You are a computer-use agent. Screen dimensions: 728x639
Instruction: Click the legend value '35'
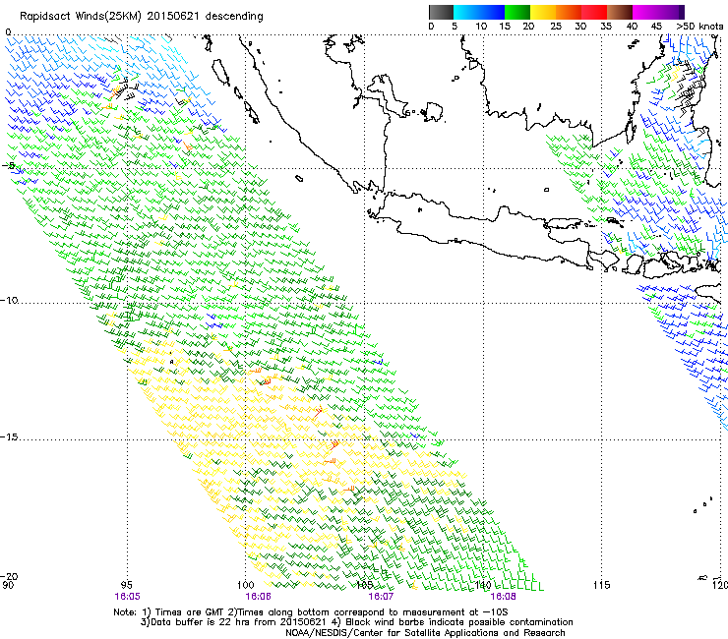(x=606, y=27)
